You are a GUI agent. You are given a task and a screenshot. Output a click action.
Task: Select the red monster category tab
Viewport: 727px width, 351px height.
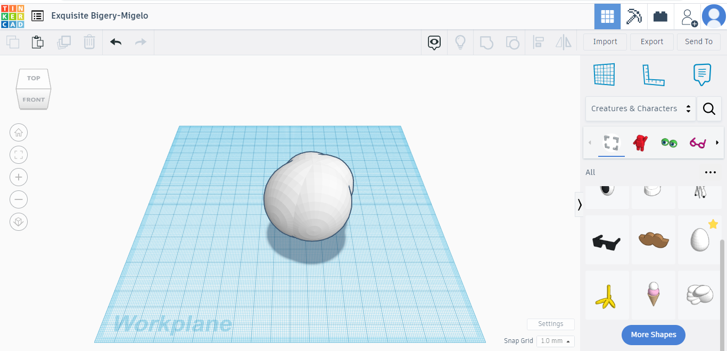point(640,143)
